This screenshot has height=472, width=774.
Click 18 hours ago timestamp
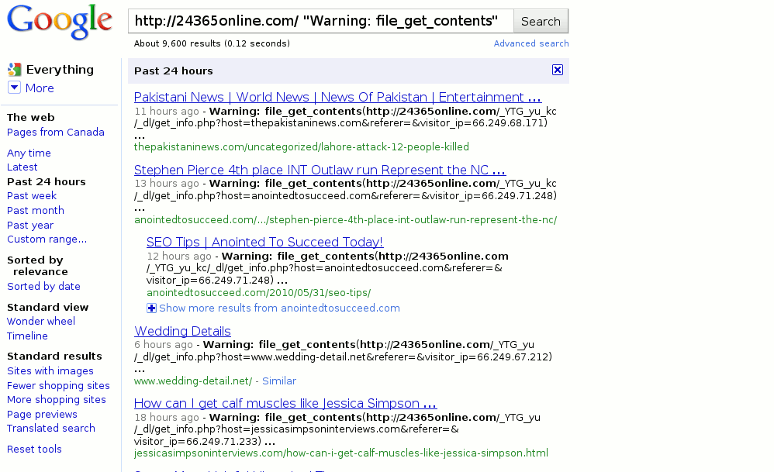[x=166, y=417]
